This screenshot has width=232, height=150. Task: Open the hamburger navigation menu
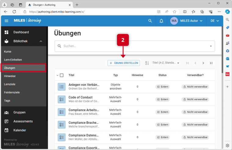point(6,21)
